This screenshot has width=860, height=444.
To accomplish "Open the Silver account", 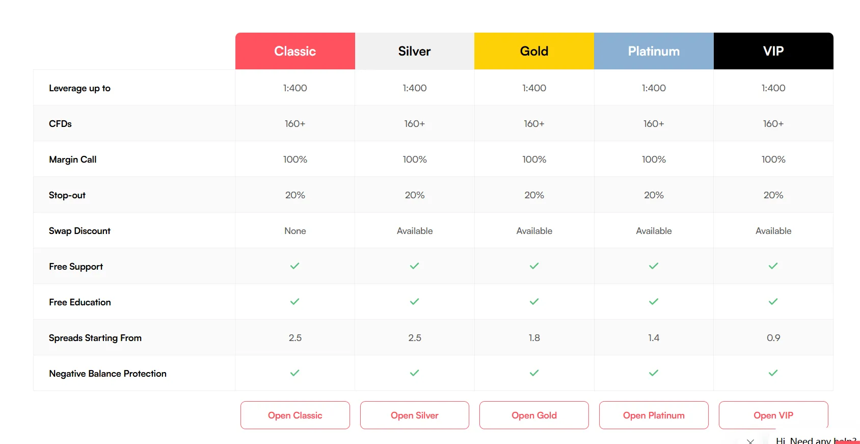I will [415, 415].
